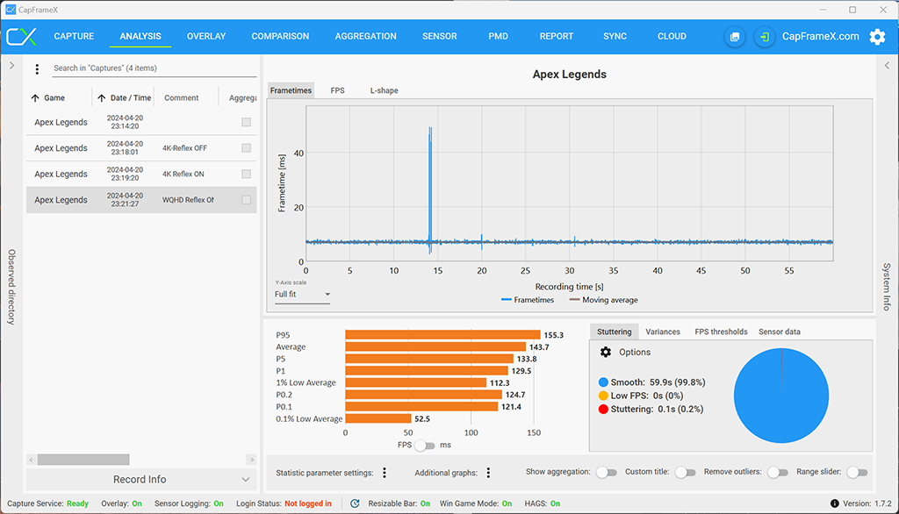Show the FPS graph tab
Viewport: 899px width, 514px height.
338,90
